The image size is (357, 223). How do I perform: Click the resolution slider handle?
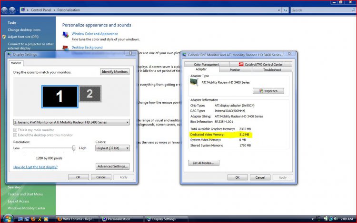tap(73, 148)
